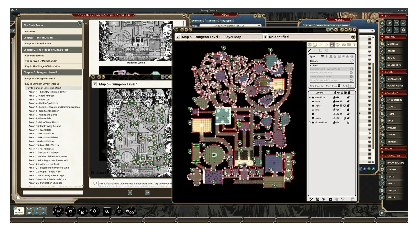Click the Store button in Images window
Screen dimensions: 418x235
point(308,25)
